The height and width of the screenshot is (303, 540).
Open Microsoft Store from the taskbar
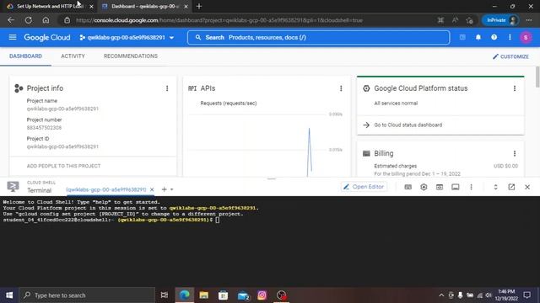click(223, 295)
